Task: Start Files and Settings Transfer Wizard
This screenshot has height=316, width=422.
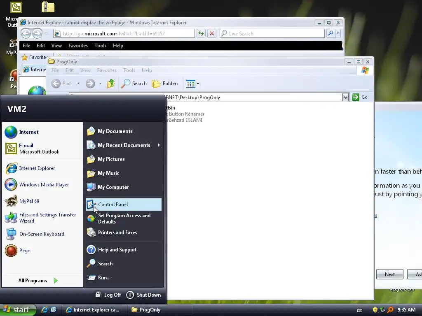Action: tap(42, 218)
